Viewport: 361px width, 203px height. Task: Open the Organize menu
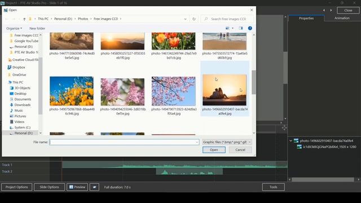(14, 28)
